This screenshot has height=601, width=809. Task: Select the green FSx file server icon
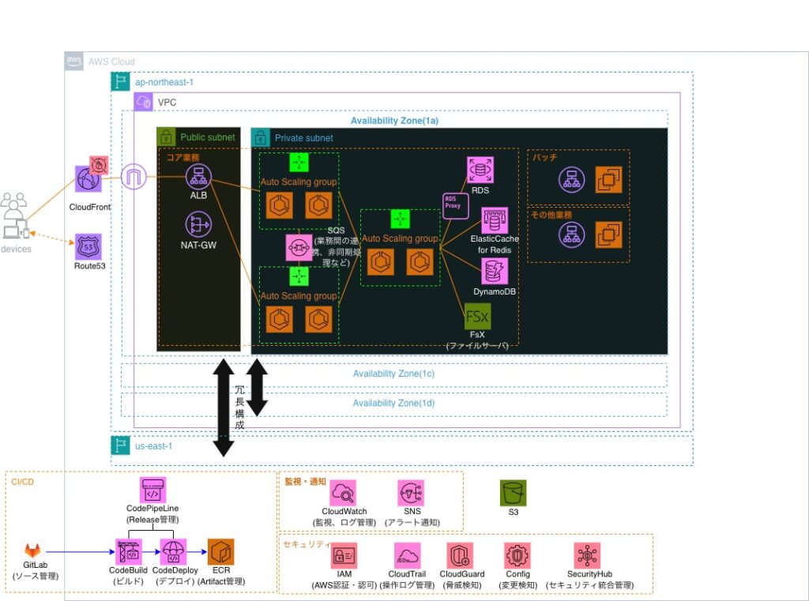[477, 318]
